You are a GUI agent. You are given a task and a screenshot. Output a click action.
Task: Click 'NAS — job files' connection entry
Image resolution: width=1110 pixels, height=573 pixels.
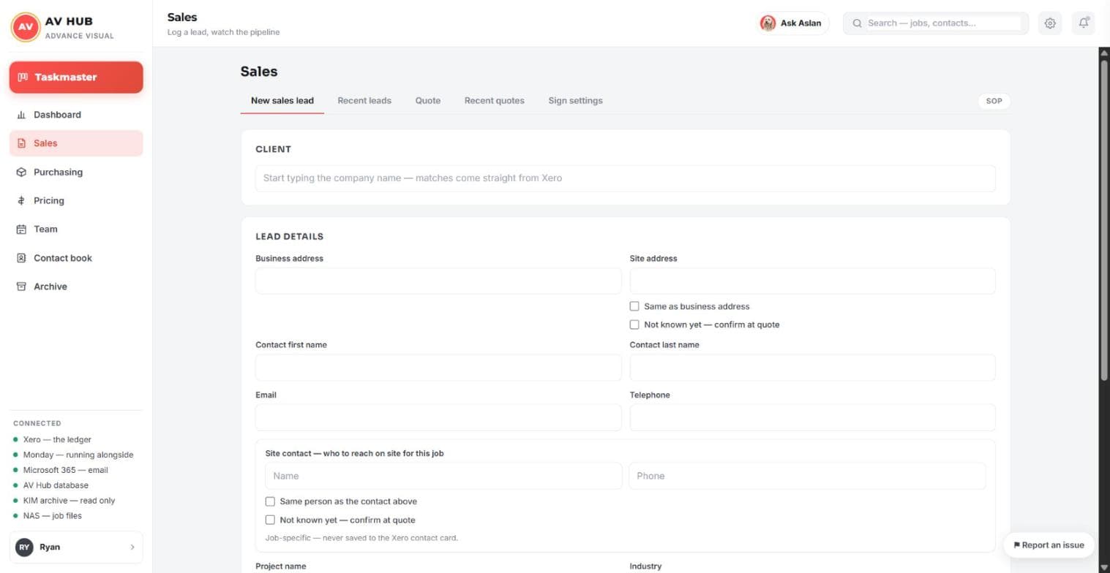(48, 517)
